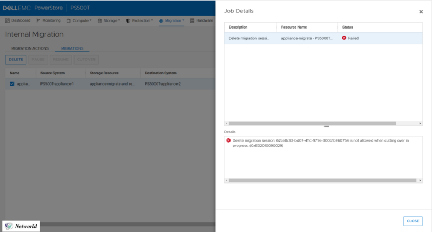This screenshot has width=432, height=232.
Task: Click the red Failed status icon
Action: (x=344, y=38)
